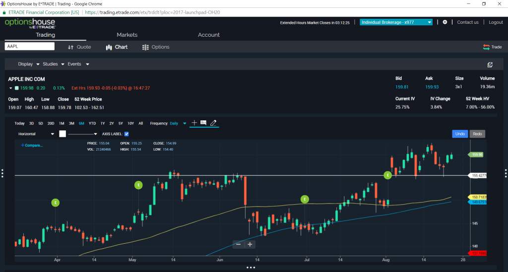Click the crosshair tool icon
508x272 pixels.
point(194,122)
